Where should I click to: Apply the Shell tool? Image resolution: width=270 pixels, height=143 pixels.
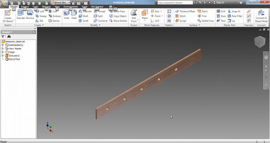point(83,16)
